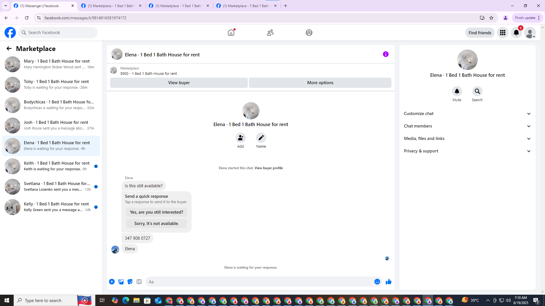
Task: Open Josh's conversation
Action: [x=51, y=126]
